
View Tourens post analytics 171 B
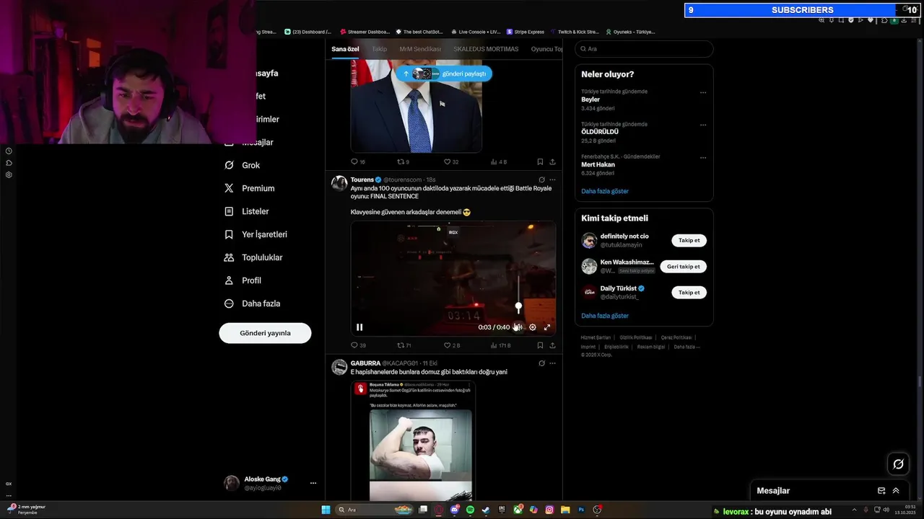point(500,345)
